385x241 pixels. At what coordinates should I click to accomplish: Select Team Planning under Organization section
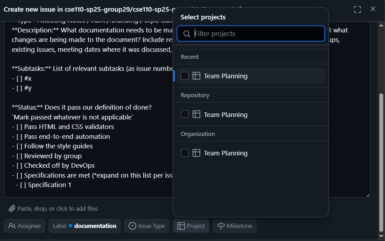coord(226,153)
